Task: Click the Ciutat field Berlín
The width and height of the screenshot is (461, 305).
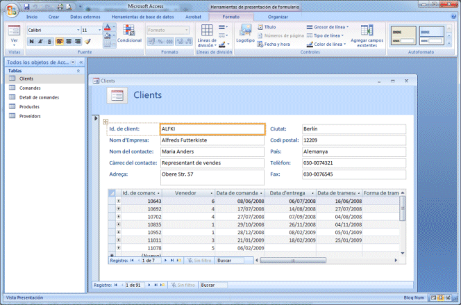Action: point(354,129)
